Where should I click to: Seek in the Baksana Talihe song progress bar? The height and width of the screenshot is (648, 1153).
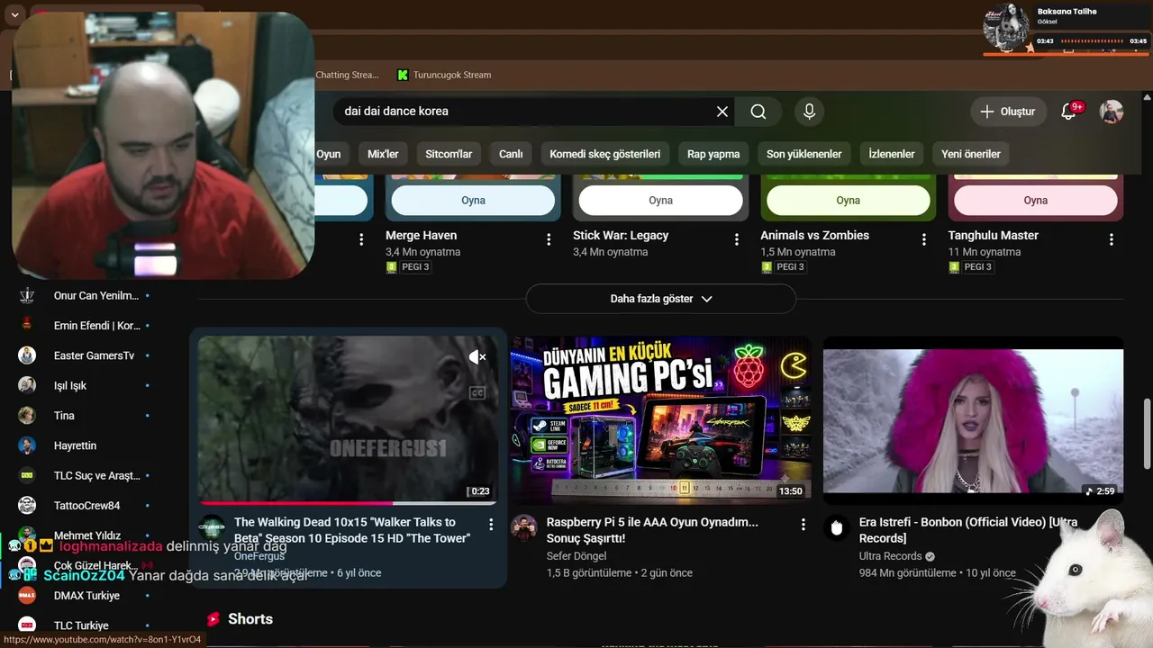coord(1094,41)
